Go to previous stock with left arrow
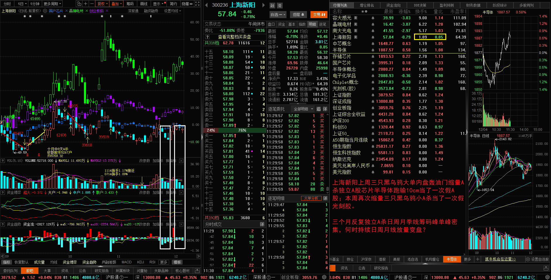This screenshot has width=551, height=280. click(x=206, y=5)
